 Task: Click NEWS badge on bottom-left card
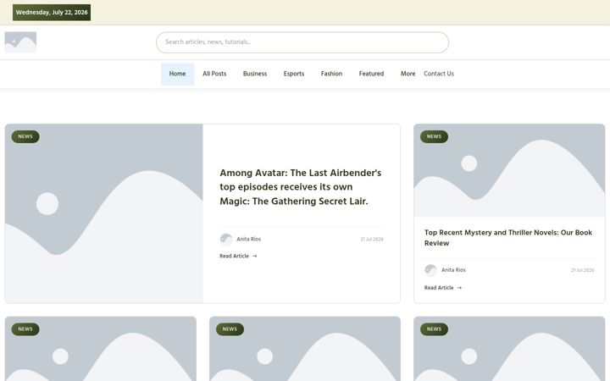coord(25,329)
